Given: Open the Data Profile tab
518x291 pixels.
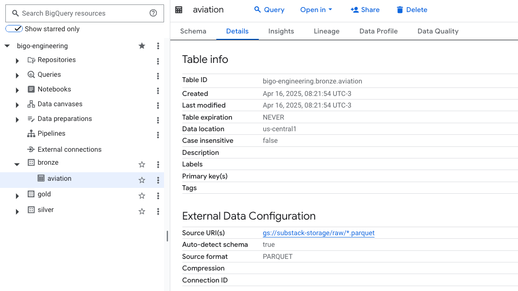Looking at the screenshot, I should tap(379, 31).
